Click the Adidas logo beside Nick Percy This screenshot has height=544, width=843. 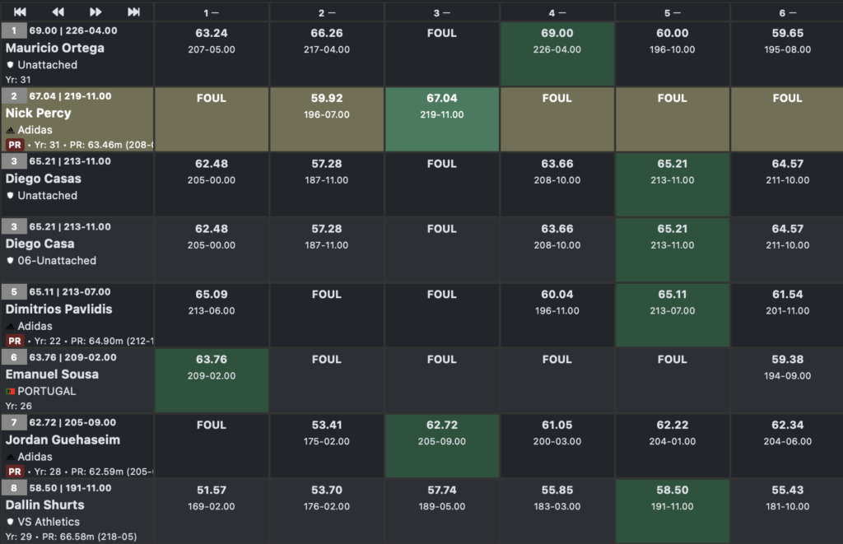coord(10,130)
